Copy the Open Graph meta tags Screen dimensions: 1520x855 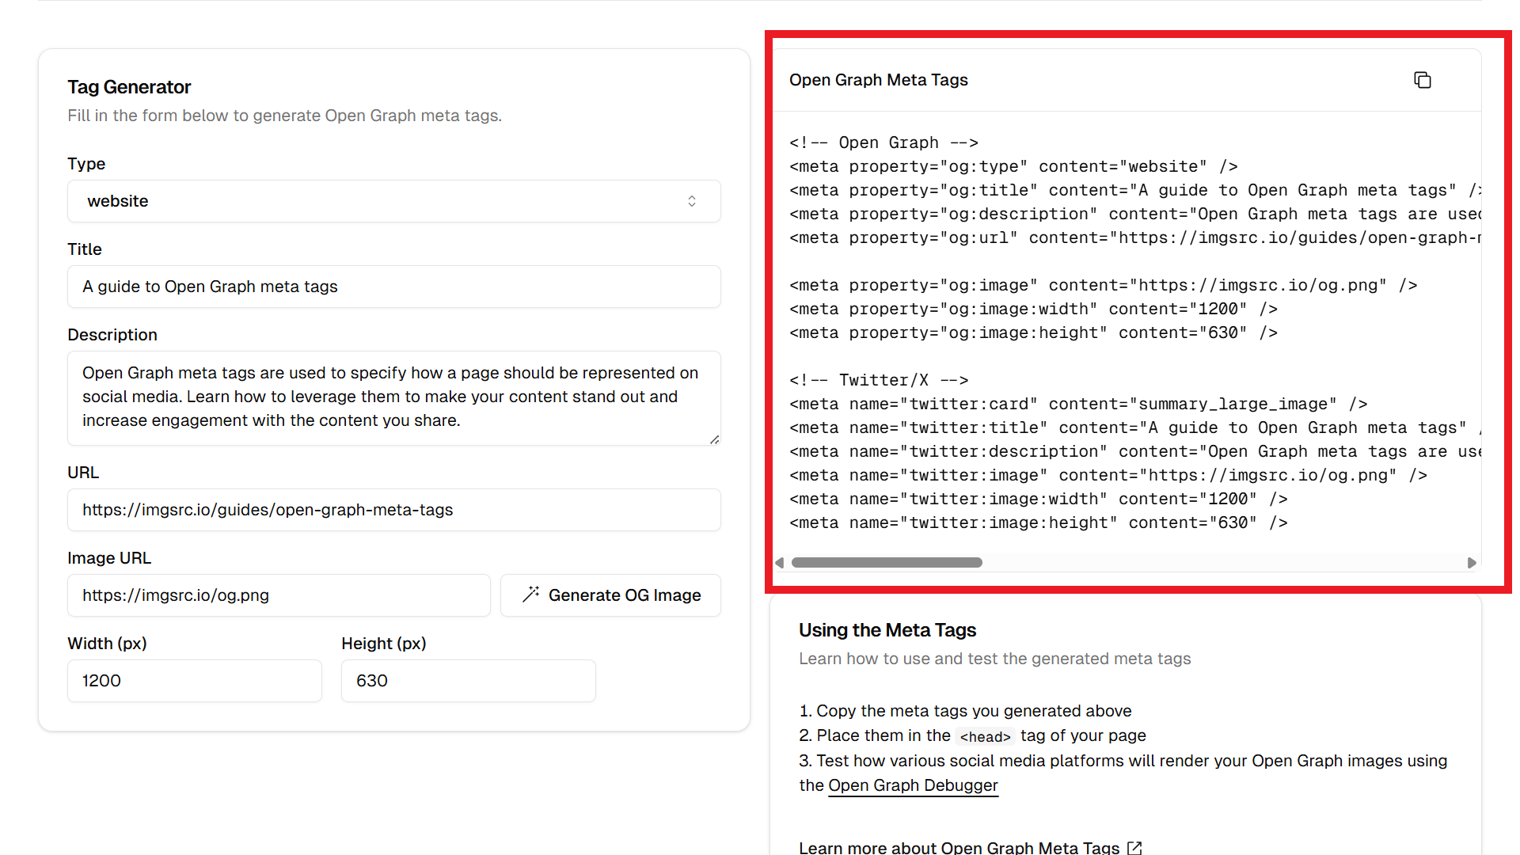click(x=1422, y=80)
